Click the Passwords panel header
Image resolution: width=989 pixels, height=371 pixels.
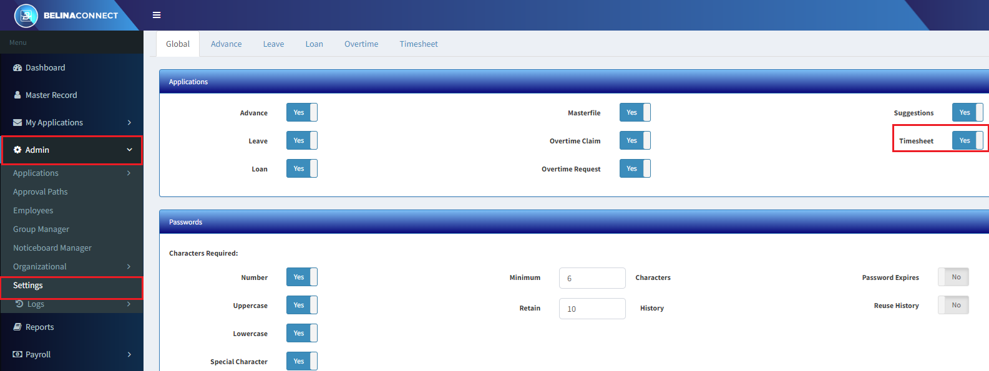pyautogui.click(x=574, y=222)
